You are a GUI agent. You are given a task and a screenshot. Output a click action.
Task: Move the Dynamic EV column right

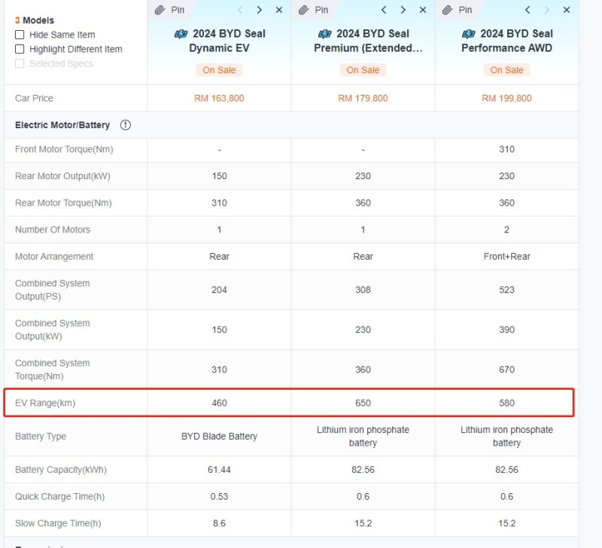(x=259, y=10)
